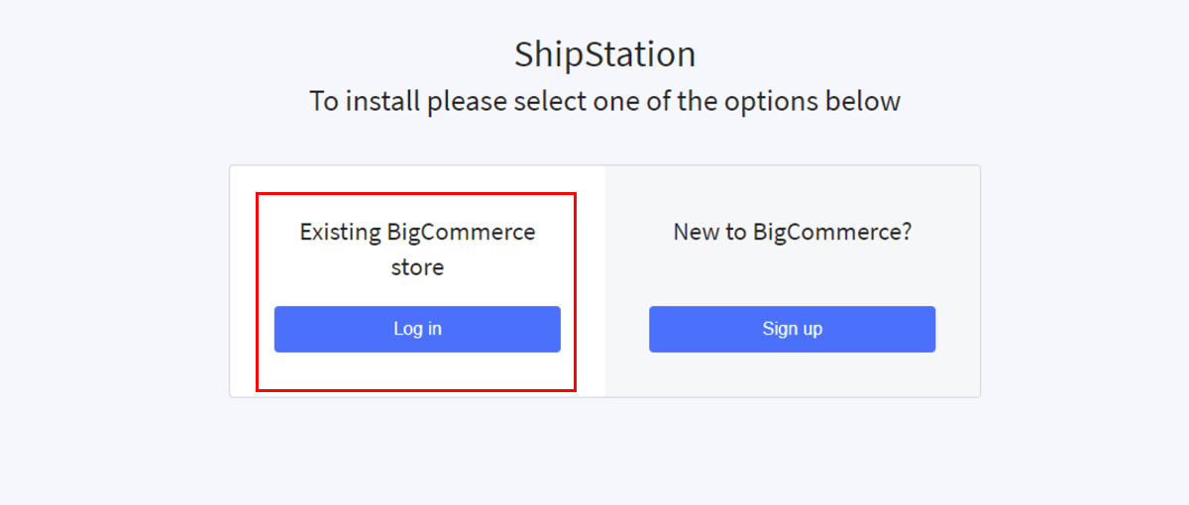Click the "New to BigCommerce?" label
This screenshot has width=1189, height=505.
[792, 233]
